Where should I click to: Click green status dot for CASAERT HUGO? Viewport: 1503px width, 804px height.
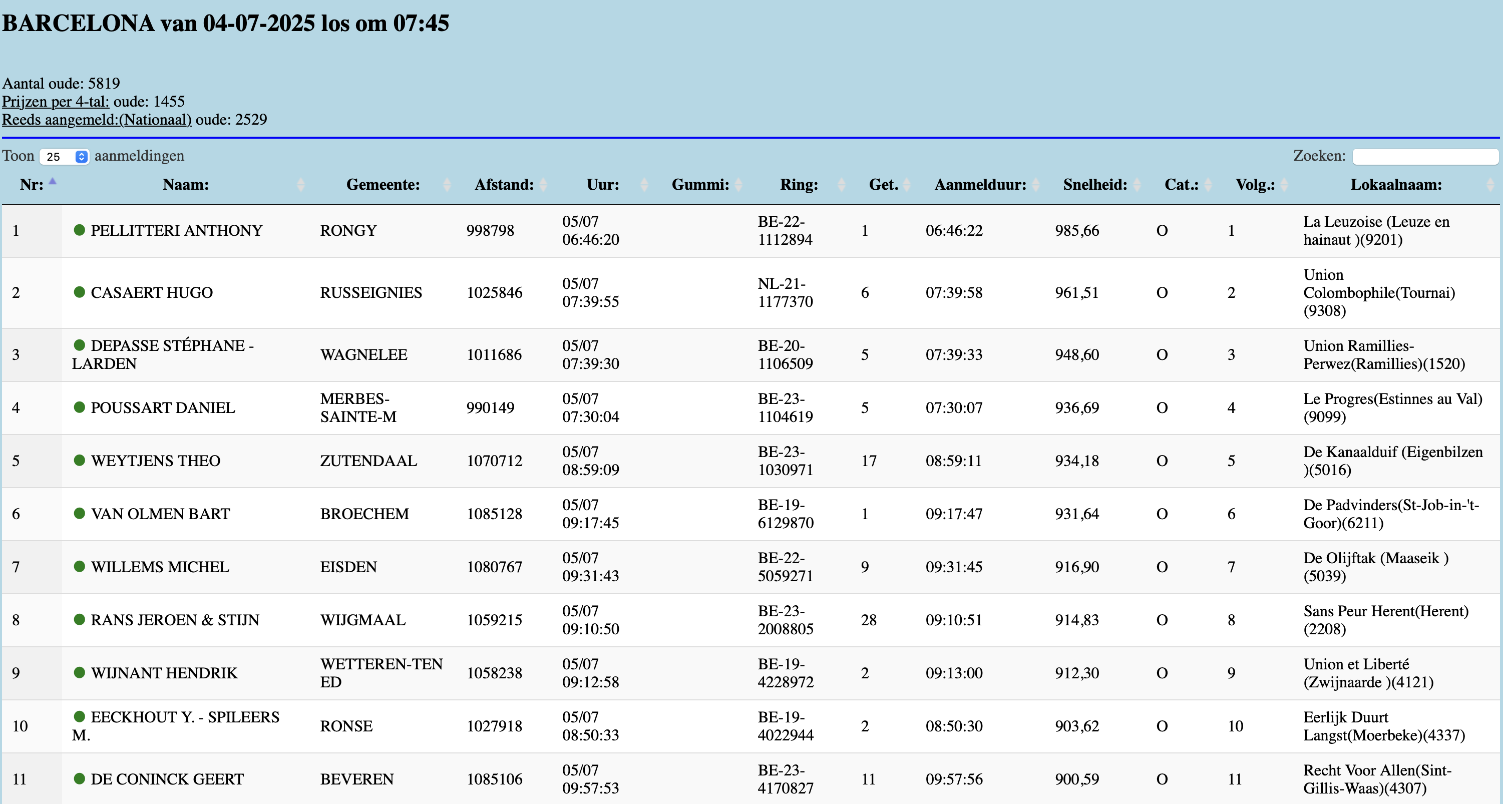tap(79, 292)
